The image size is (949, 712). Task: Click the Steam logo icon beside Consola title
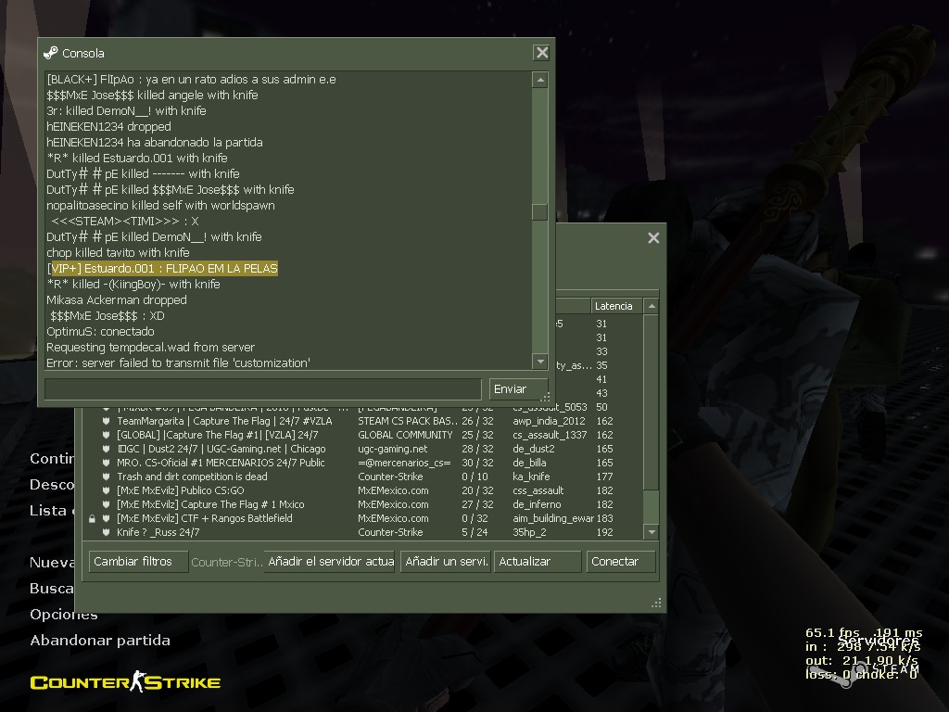pyautogui.click(x=51, y=53)
